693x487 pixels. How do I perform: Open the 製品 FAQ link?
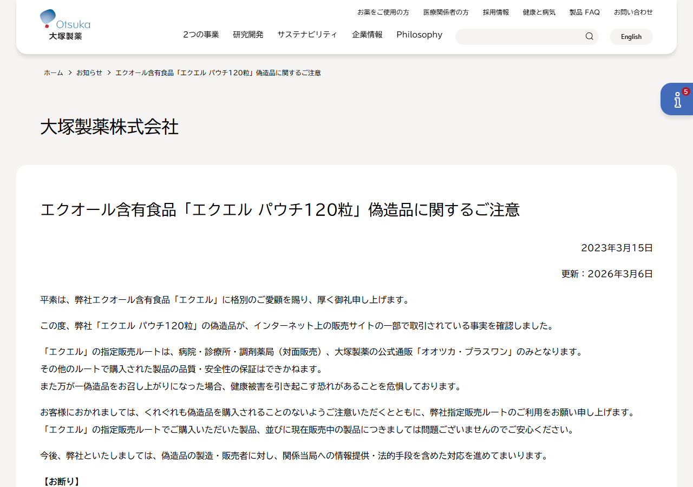585,12
